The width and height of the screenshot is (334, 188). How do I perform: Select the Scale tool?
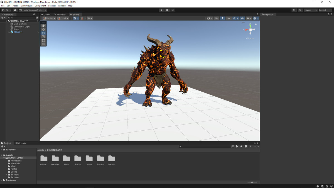click(x=43, y=37)
